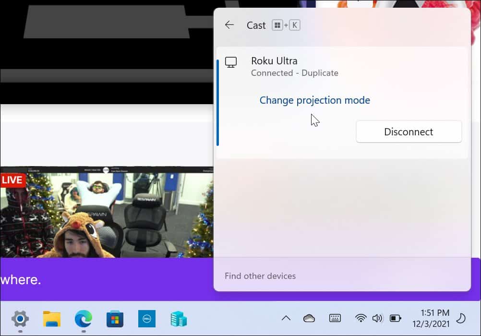Viewport: 481px width, 336px height.
Task: Select the Roku Ultra monitor icon
Action: click(x=231, y=62)
